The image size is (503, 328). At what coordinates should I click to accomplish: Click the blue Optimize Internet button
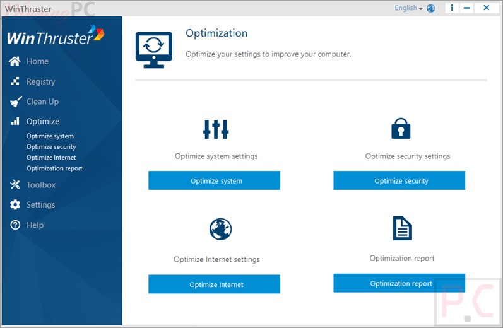[215, 284]
